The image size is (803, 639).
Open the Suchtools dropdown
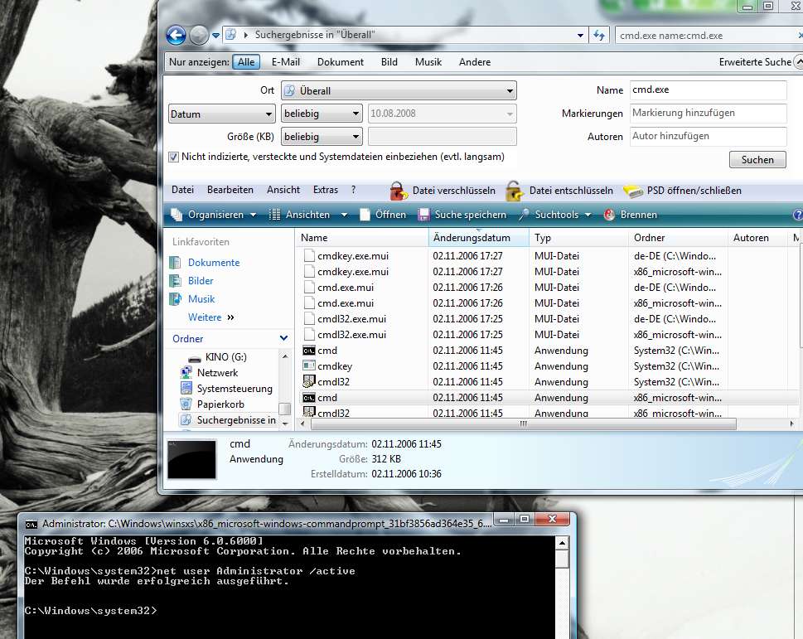pyautogui.click(x=555, y=215)
